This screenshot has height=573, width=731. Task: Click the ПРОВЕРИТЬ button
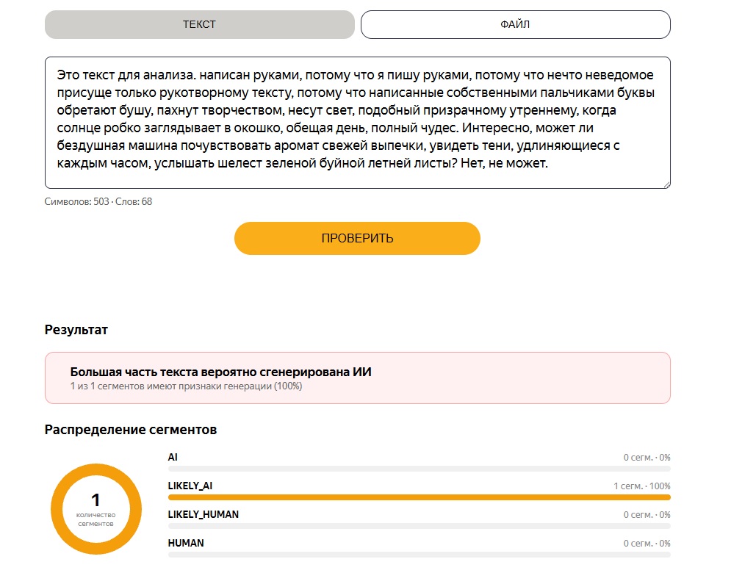pyautogui.click(x=357, y=238)
